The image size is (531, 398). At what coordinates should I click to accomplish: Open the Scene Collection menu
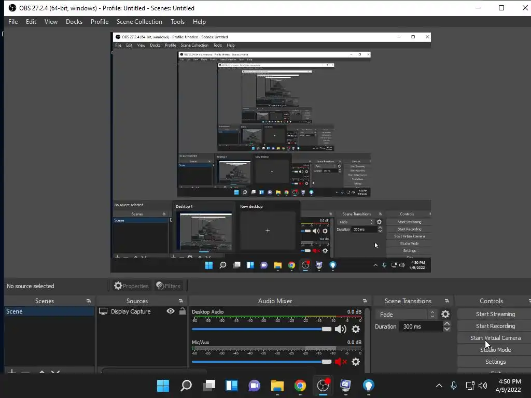139,22
